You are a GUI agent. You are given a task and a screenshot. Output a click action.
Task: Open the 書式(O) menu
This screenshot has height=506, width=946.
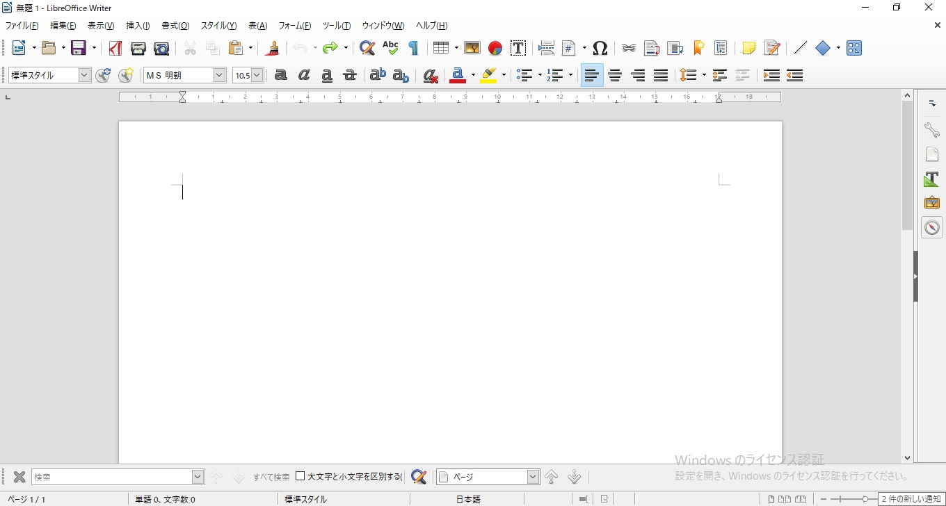[x=175, y=26]
